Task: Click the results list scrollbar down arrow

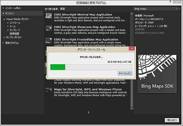Action: 132,108
